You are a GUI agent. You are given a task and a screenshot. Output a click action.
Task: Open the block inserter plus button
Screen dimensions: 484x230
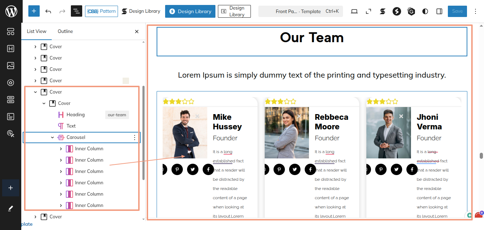coord(34,11)
